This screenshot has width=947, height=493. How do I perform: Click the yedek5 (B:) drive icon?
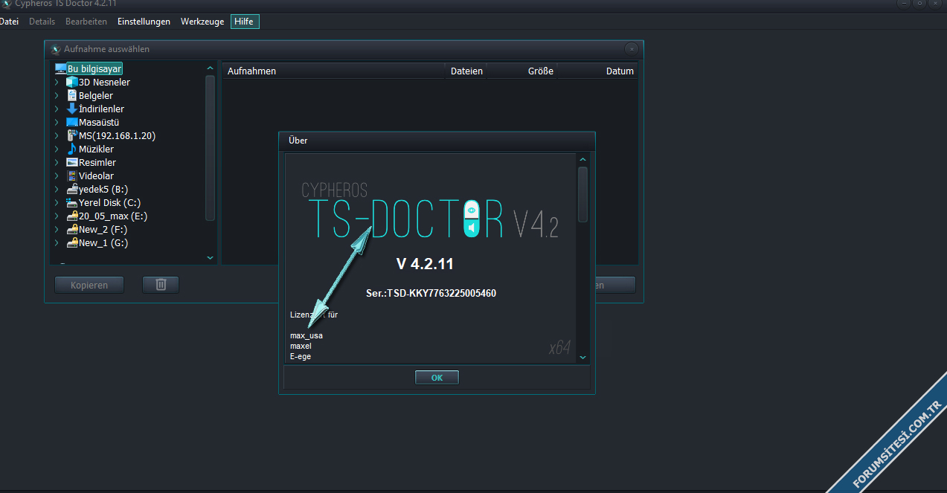(x=71, y=189)
